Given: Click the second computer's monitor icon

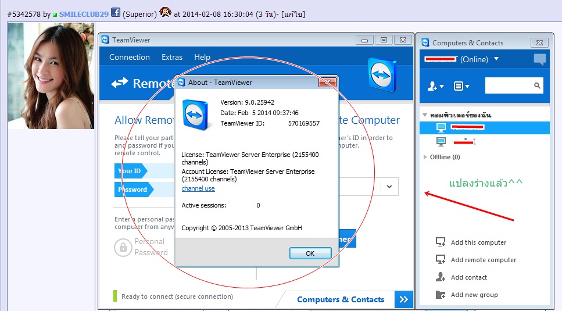Looking at the screenshot, I should [441, 141].
